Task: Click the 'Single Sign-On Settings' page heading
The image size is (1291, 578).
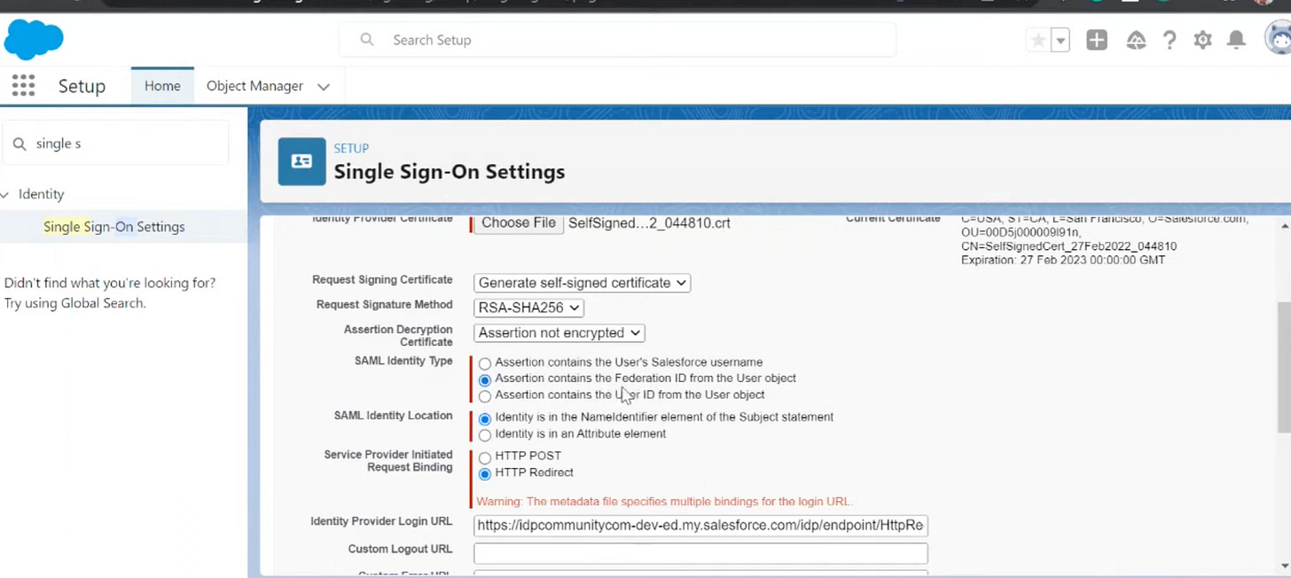Action: pos(449,172)
